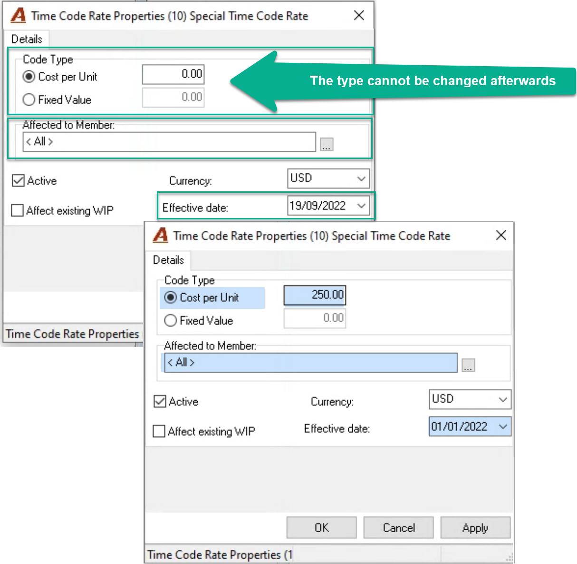
Task: Click the "Currency:" label in back window
Action: coord(191,181)
